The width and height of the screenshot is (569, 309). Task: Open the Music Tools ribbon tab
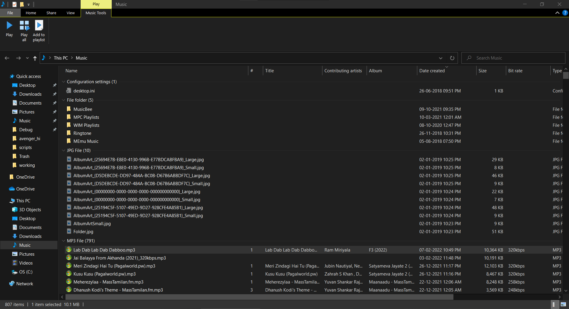95,13
